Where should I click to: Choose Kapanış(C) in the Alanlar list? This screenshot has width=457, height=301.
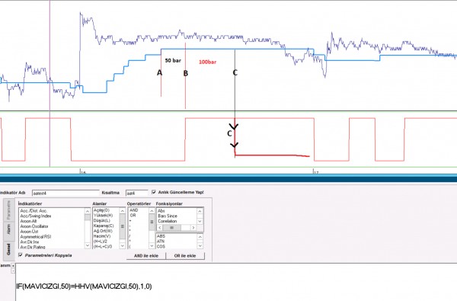[x=104, y=226]
